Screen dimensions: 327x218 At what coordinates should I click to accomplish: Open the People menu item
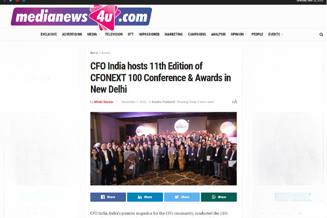(257, 34)
